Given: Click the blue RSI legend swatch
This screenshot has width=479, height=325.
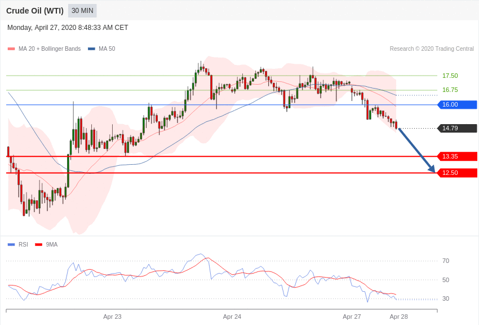Looking at the screenshot, I should pyautogui.click(x=11, y=244).
